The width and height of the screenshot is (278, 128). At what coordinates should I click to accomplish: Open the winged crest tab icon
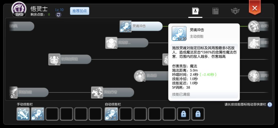click(x=235, y=11)
